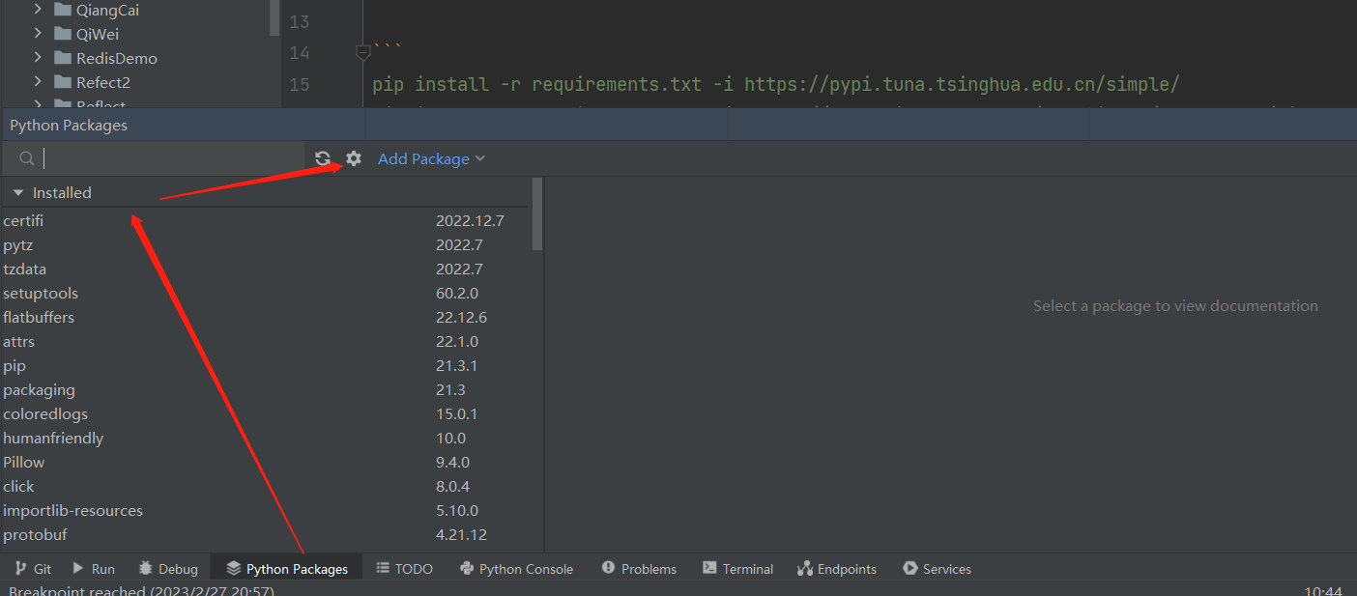1357x596 pixels.
Task: Expand the RedisDemo folder chevron
Action: click(x=38, y=58)
